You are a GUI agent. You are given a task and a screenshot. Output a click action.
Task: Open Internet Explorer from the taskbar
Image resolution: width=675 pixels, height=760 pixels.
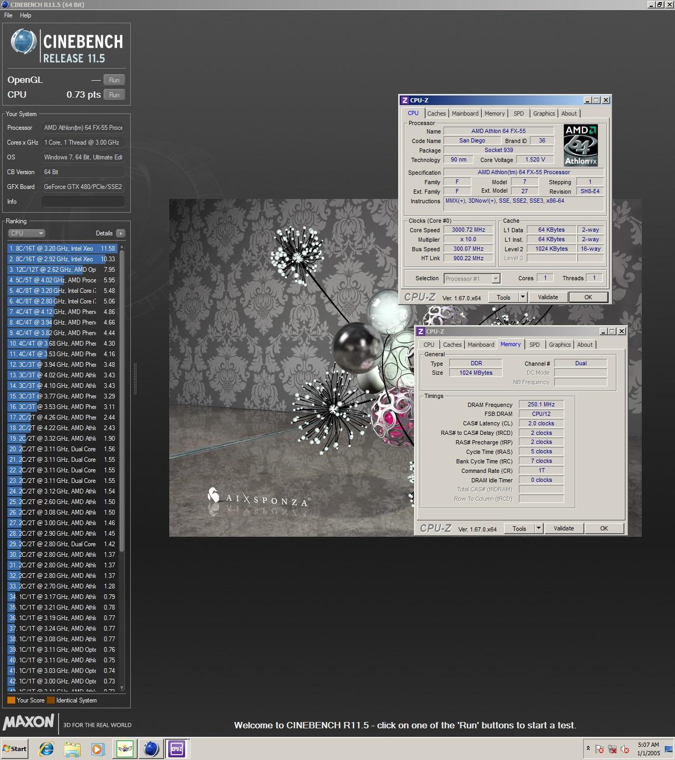46,748
